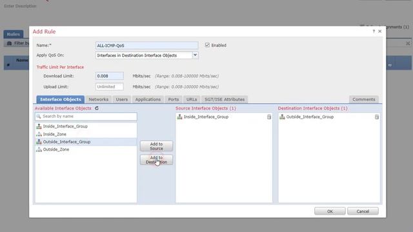413x232 pixels.
Task: Click the Inside_Zone icon in available list
Action: point(39,134)
